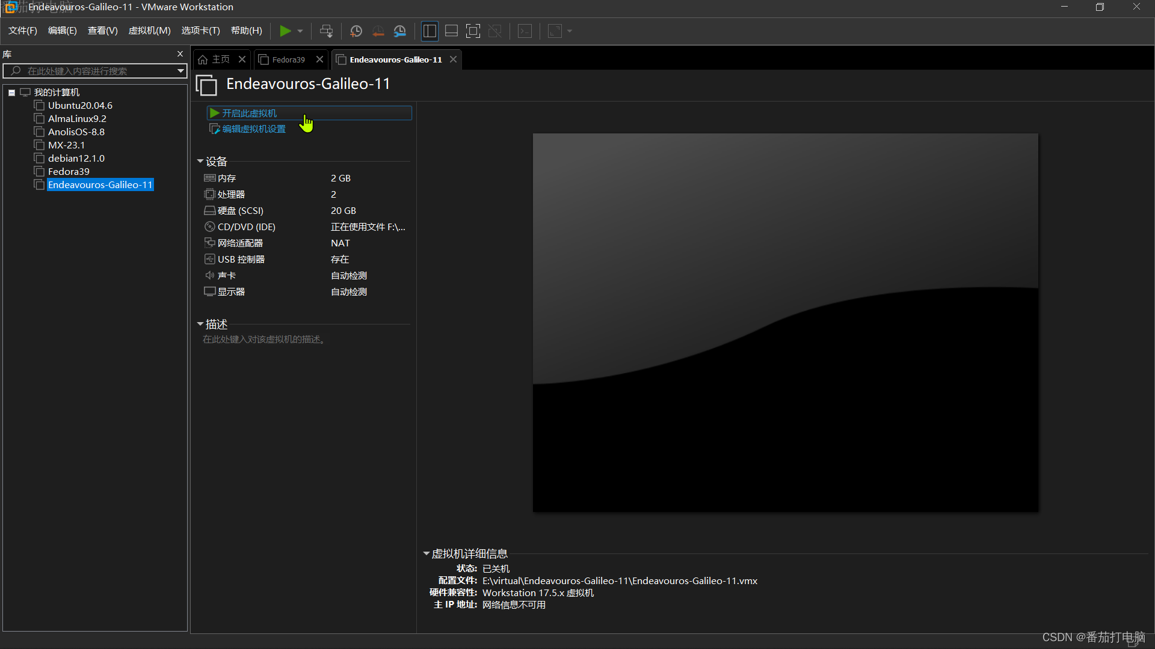Click the VM screen preview thumbnail
Viewport: 1155px width, 649px height.
pyautogui.click(x=786, y=323)
